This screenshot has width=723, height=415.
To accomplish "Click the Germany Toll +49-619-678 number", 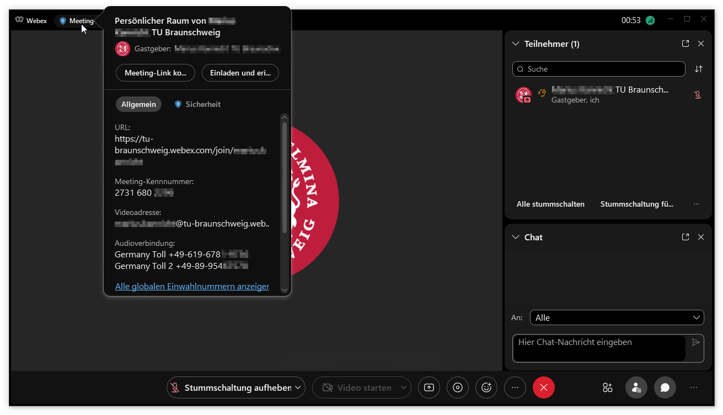I will [181, 255].
